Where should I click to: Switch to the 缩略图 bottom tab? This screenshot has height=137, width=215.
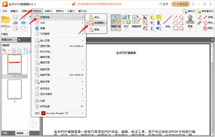pos(20,133)
